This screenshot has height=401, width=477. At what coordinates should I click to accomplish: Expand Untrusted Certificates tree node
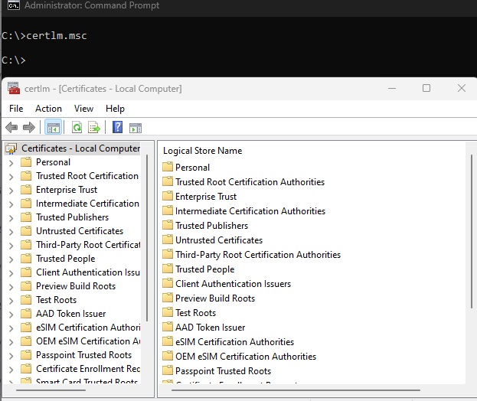click(x=11, y=232)
